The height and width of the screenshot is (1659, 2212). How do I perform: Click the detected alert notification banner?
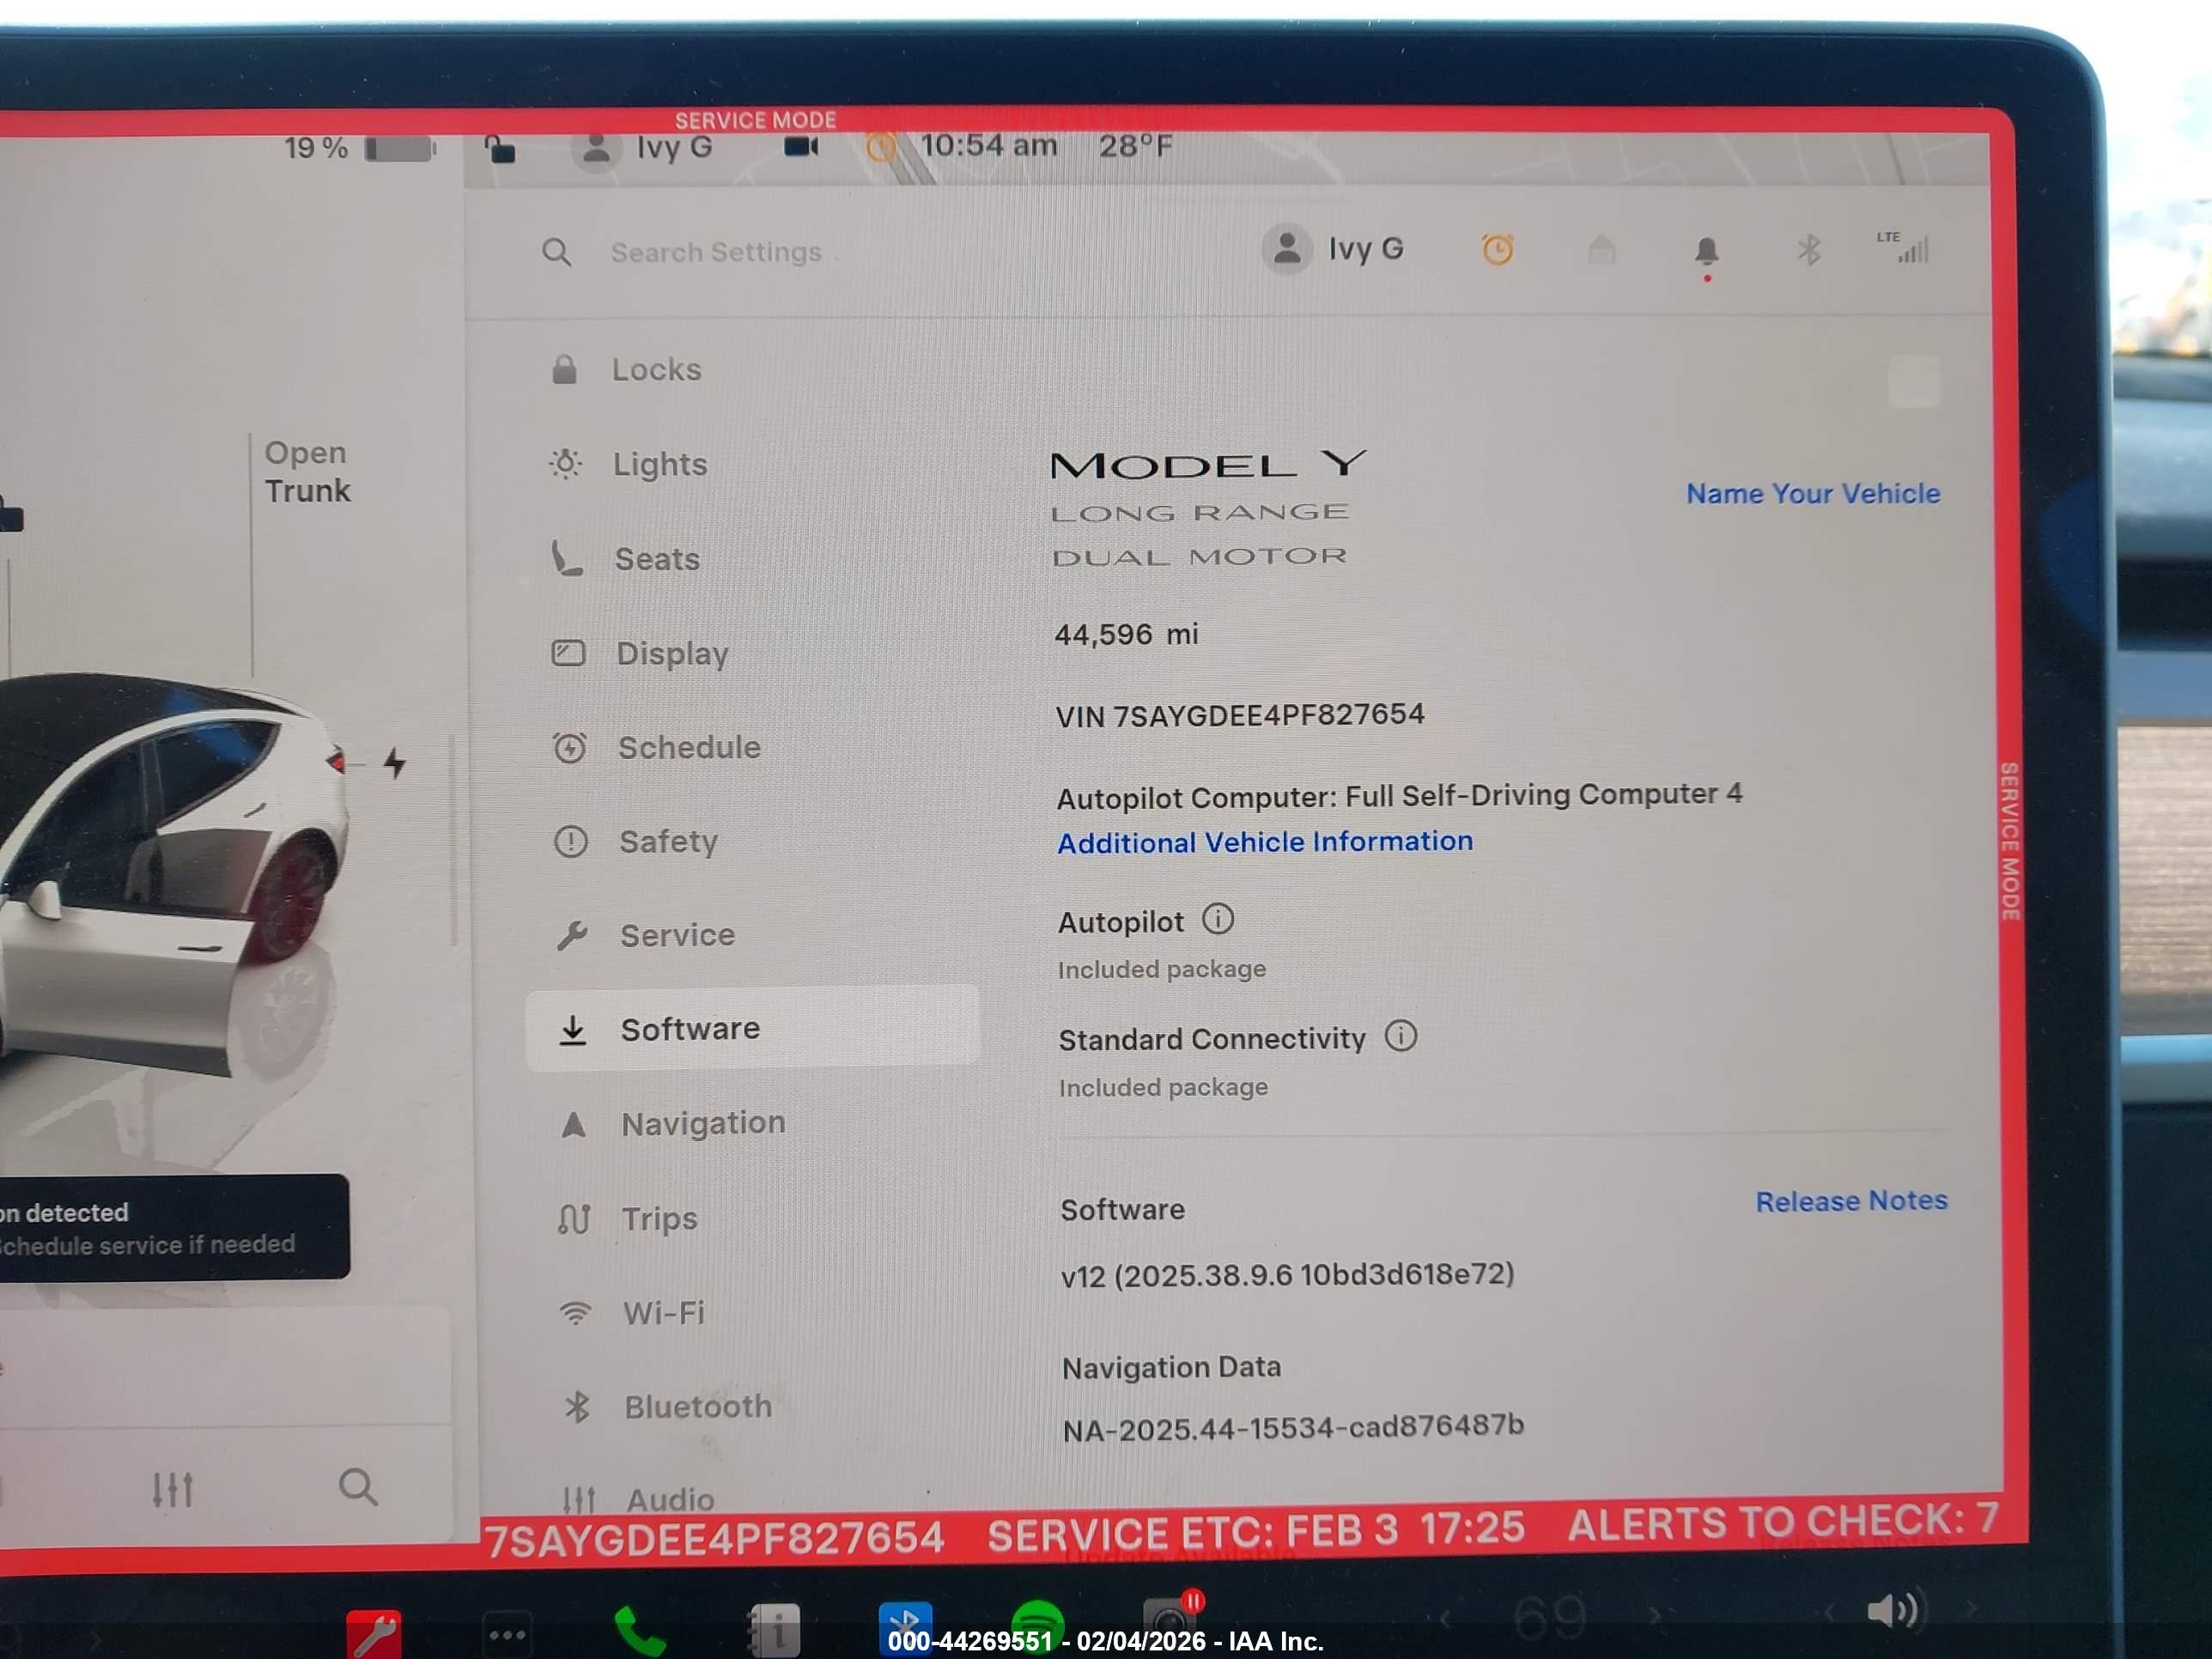[174, 1227]
